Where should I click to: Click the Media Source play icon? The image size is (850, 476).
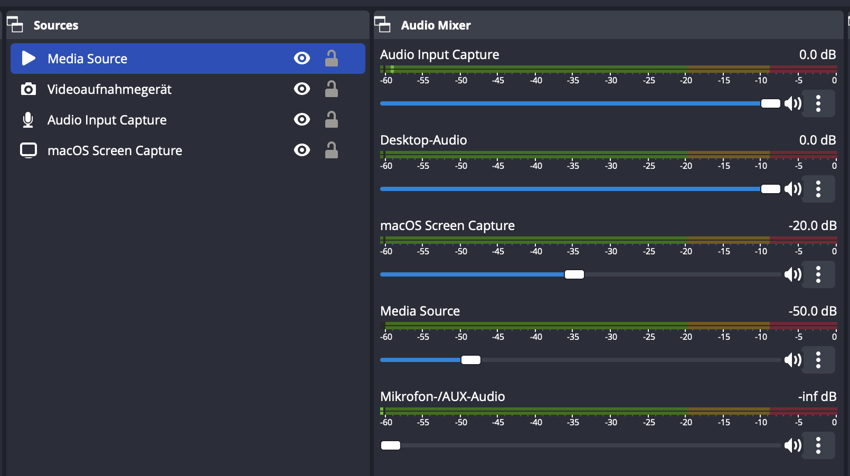coord(29,58)
